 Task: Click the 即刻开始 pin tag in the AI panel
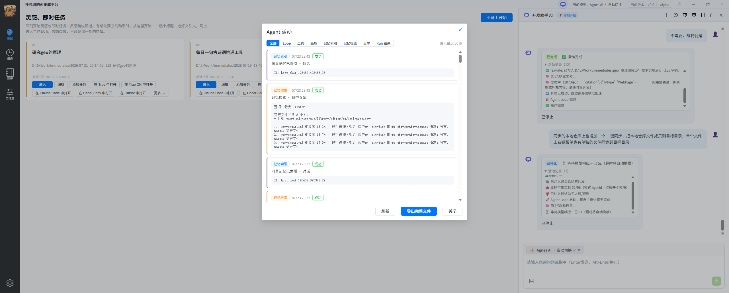pos(568,15)
